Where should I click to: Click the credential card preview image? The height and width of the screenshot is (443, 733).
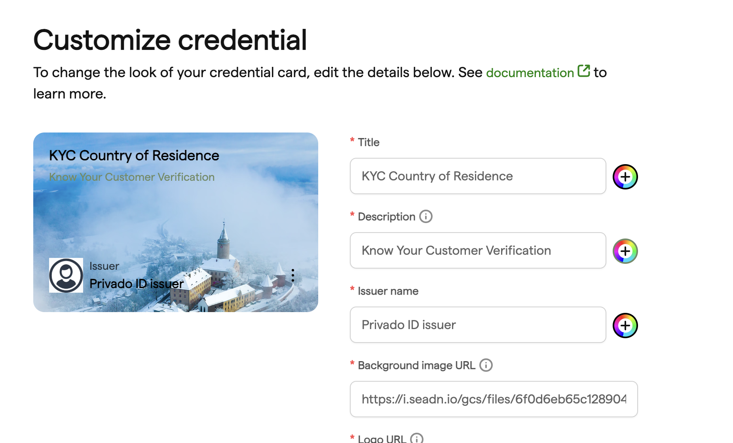click(x=176, y=222)
